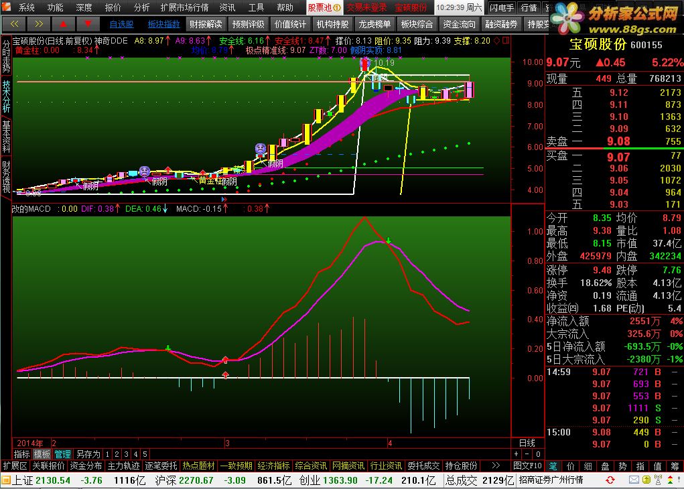684x489 pixels.
Task: Click the 龙虎榜单 toolbar button
Action: click(374, 24)
